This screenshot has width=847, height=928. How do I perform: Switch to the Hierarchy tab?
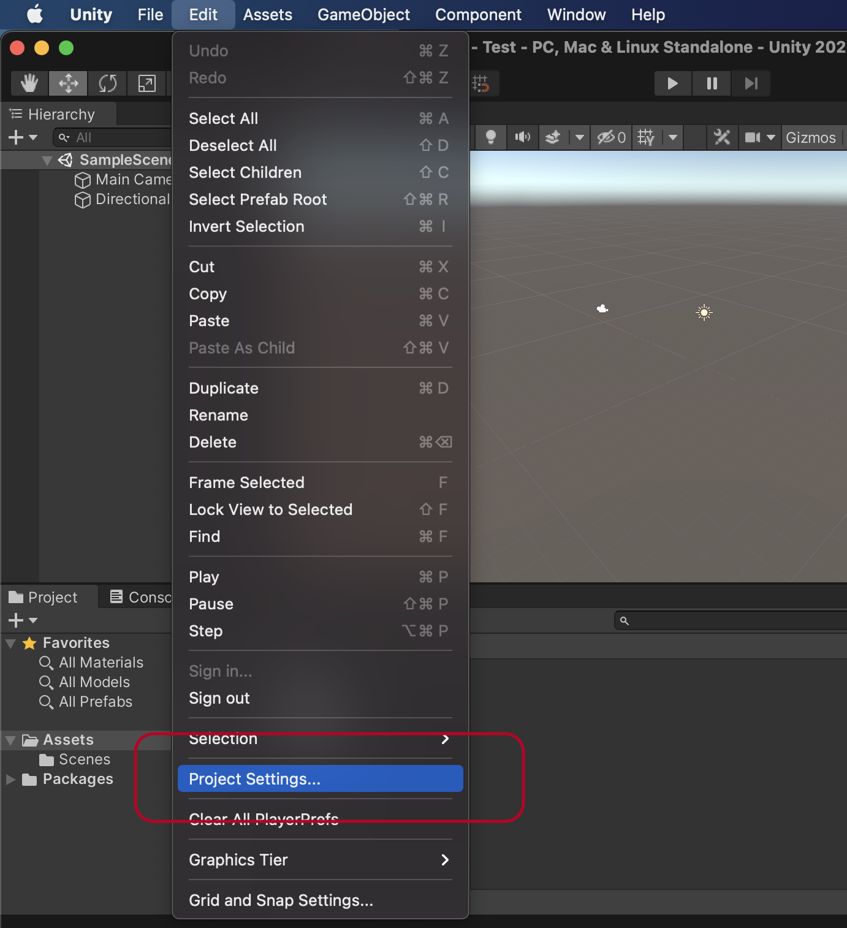click(53, 115)
